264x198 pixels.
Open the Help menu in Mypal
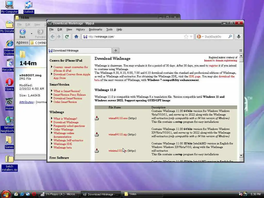(119, 29)
